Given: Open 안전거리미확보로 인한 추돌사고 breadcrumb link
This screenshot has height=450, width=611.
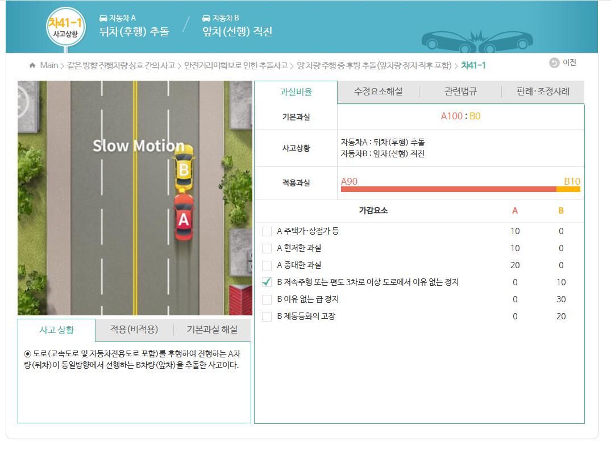Looking at the screenshot, I should 235,65.
